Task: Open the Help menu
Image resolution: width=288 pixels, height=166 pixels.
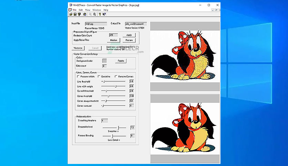Action: (106, 10)
